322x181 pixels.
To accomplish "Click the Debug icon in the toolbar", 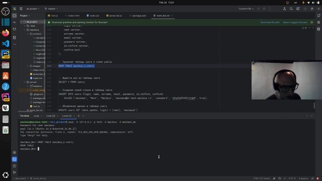I will pyautogui.click(x=264, y=9).
